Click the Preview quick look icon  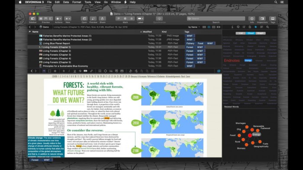(x=93, y=19)
